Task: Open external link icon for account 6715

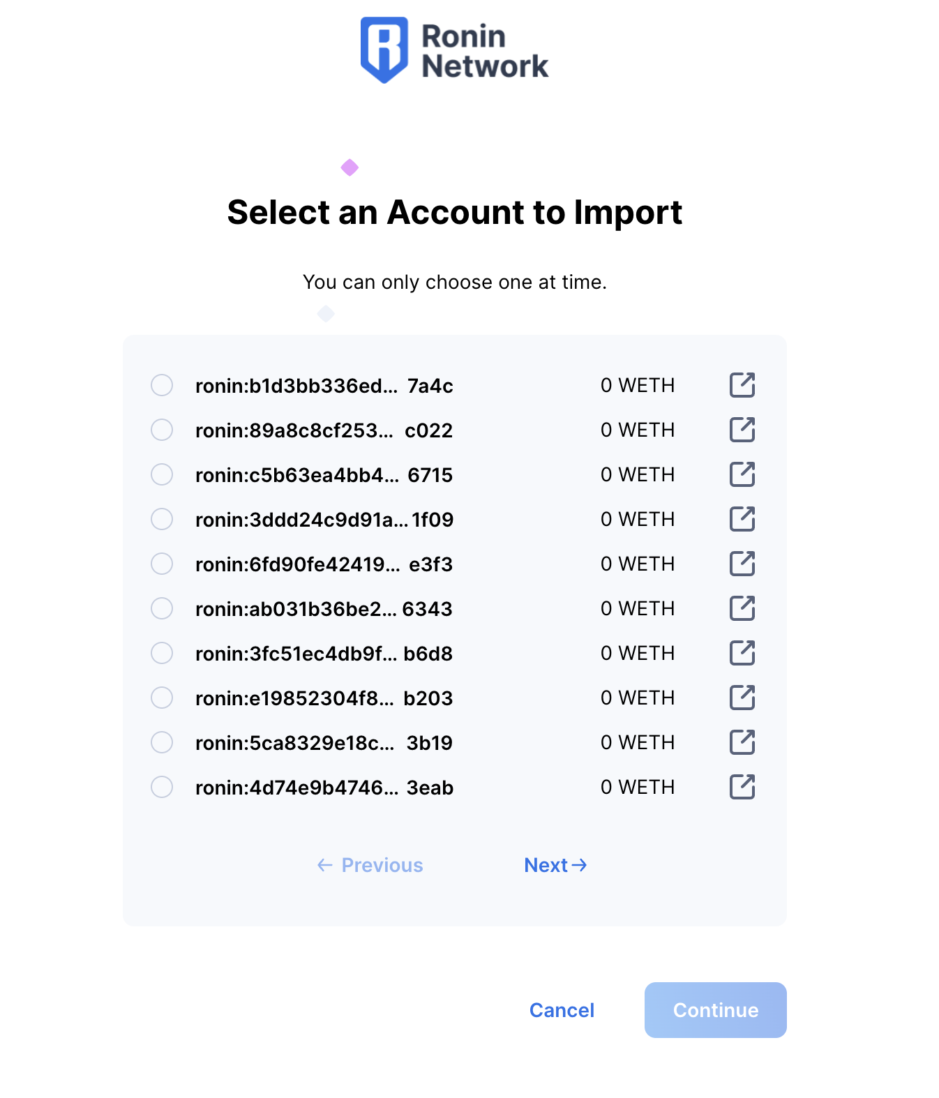Action: 742,474
